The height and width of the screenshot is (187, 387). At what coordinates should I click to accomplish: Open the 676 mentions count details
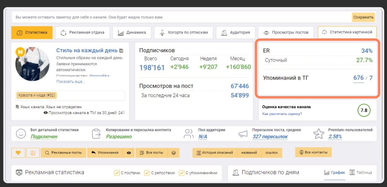pyautogui.click(x=358, y=78)
